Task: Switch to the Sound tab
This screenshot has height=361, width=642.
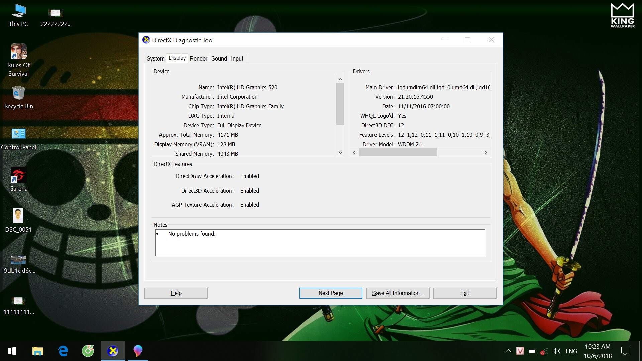Action: (x=219, y=58)
